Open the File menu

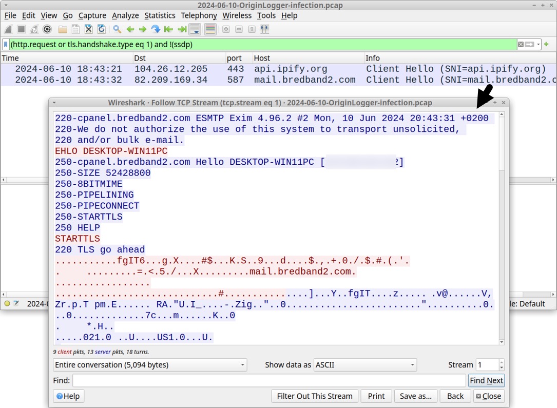pyautogui.click(x=10, y=15)
